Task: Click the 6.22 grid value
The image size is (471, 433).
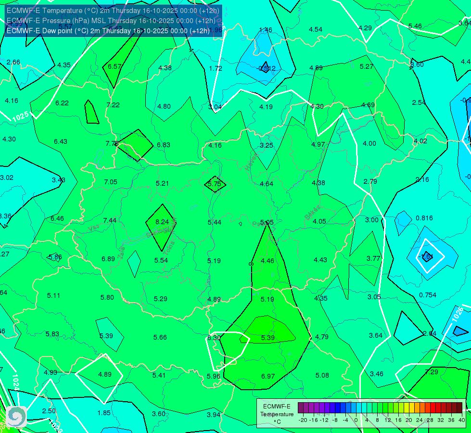Action: tap(62, 103)
